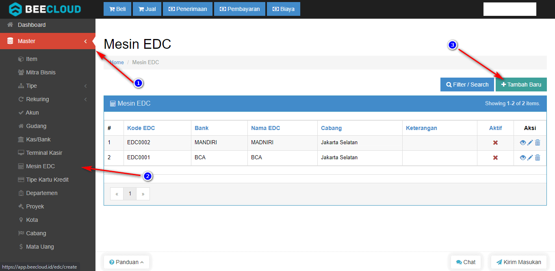The height and width of the screenshot is (271, 555).
Task: Click the user account box top right
Action: pyautogui.click(x=510, y=9)
